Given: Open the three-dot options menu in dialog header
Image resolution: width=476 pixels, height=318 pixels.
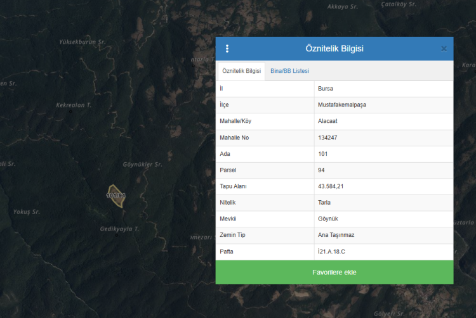Looking at the screenshot, I should (227, 49).
